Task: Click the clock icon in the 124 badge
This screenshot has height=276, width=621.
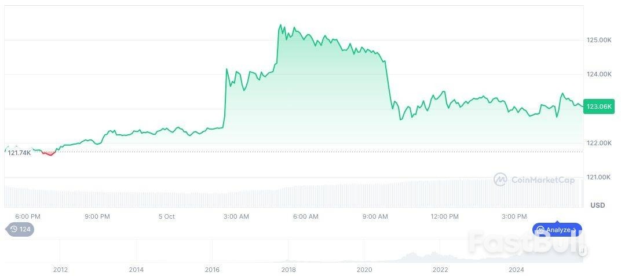Action: pos(13,229)
